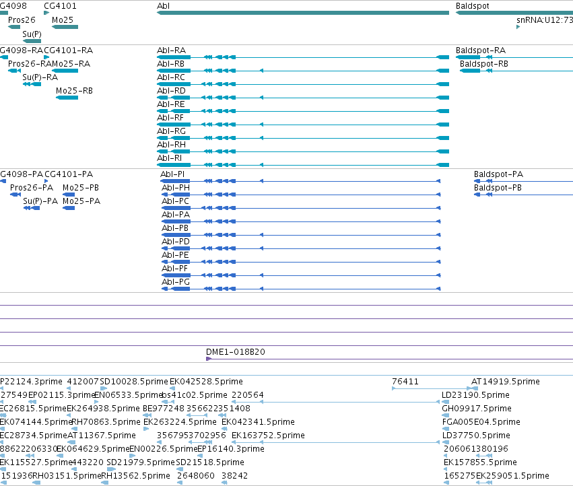
Task: Select the EK042528.5prime EST label
Action: (206, 381)
